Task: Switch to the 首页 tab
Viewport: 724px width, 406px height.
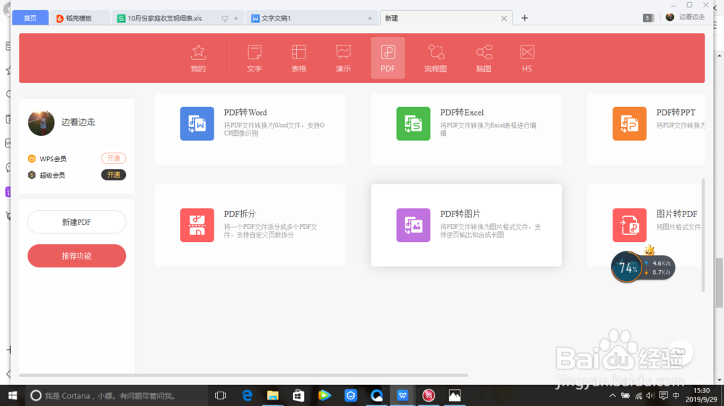Action: pos(30,18)
